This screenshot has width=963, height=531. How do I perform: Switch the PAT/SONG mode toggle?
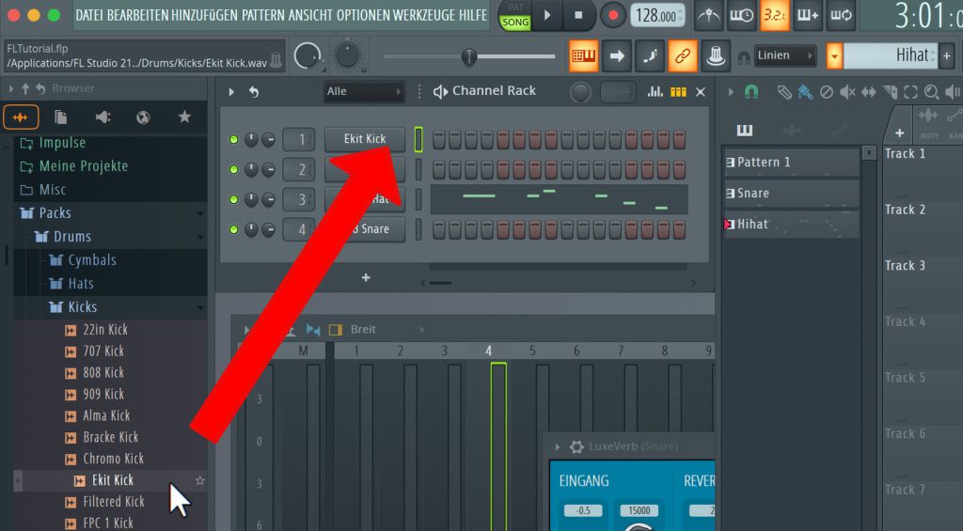tap(514, 15)
